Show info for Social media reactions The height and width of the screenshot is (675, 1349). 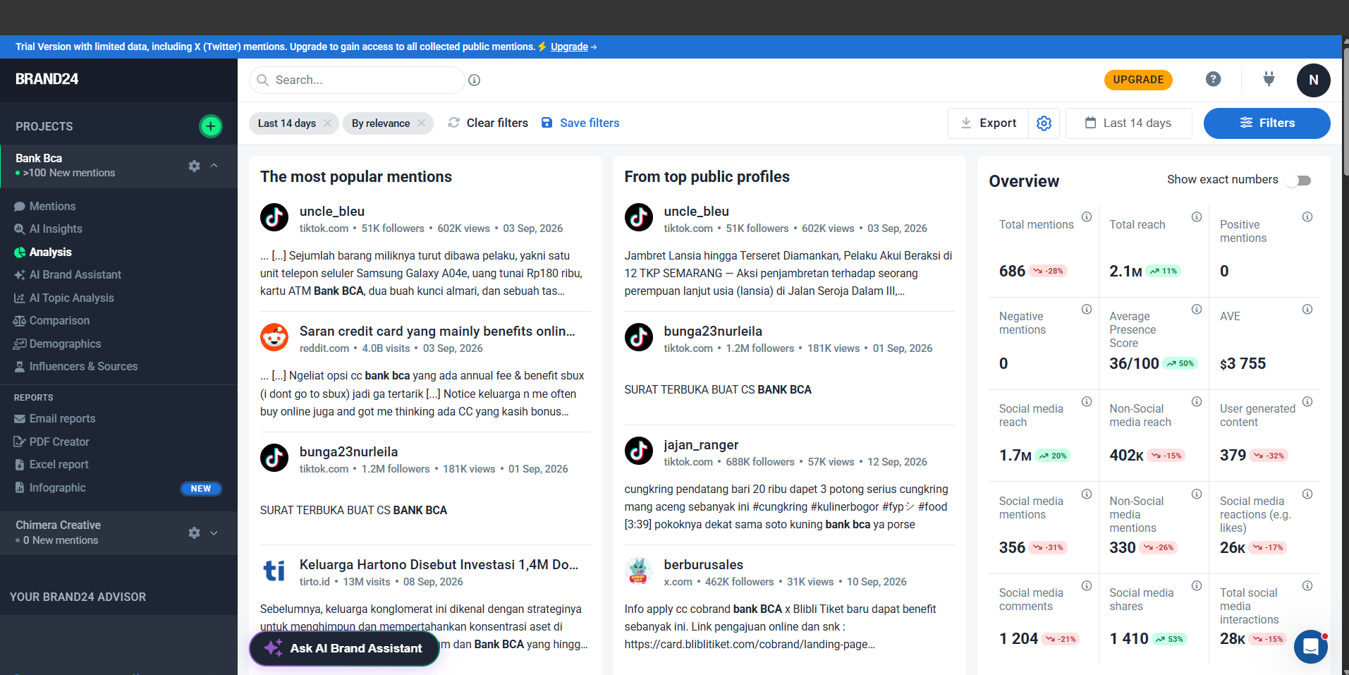click(1307, 494)
